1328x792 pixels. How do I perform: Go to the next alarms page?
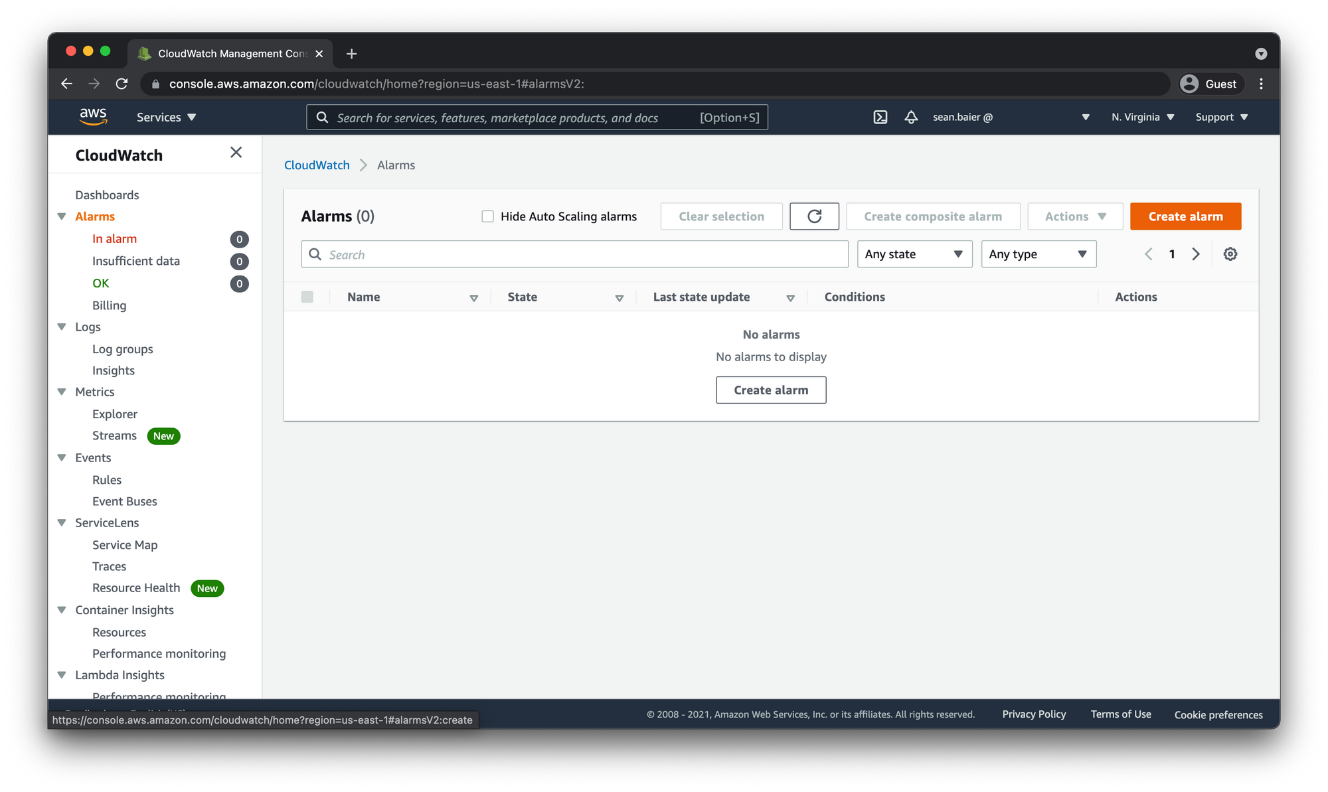(x=1196, y=254)
